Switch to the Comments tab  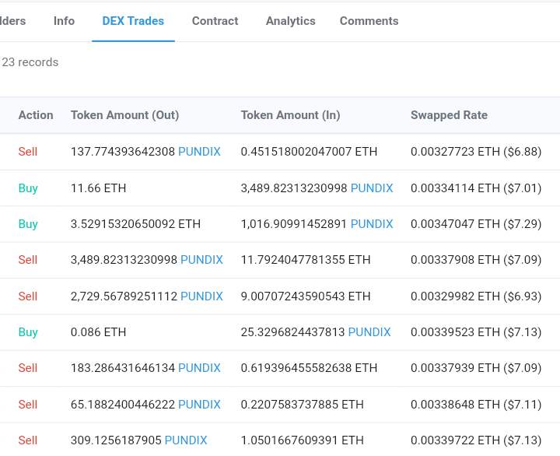click(369, 21)
